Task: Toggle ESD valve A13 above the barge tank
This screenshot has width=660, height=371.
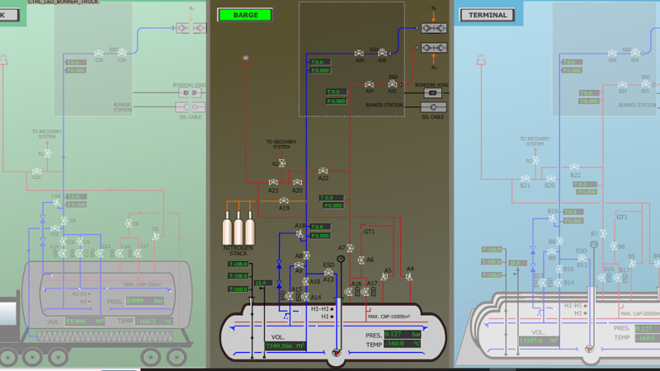Action: click(x=328, y=272)
